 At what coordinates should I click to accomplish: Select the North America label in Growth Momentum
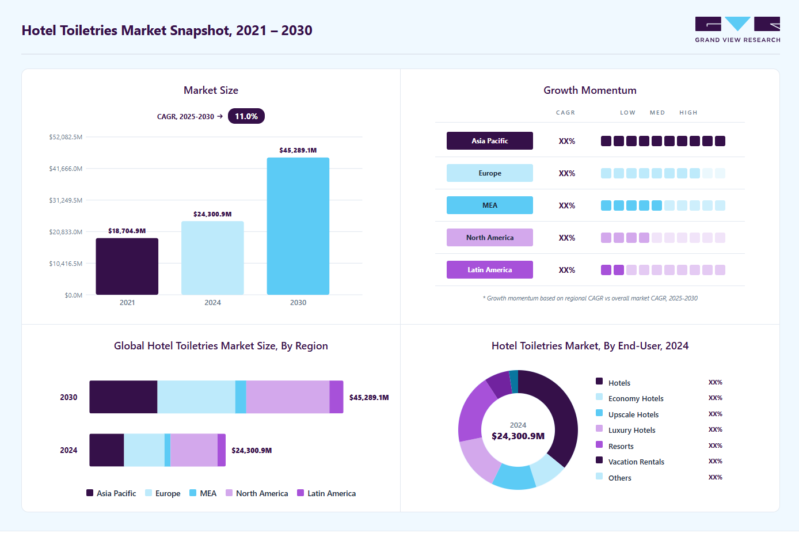tap(490, 238)
